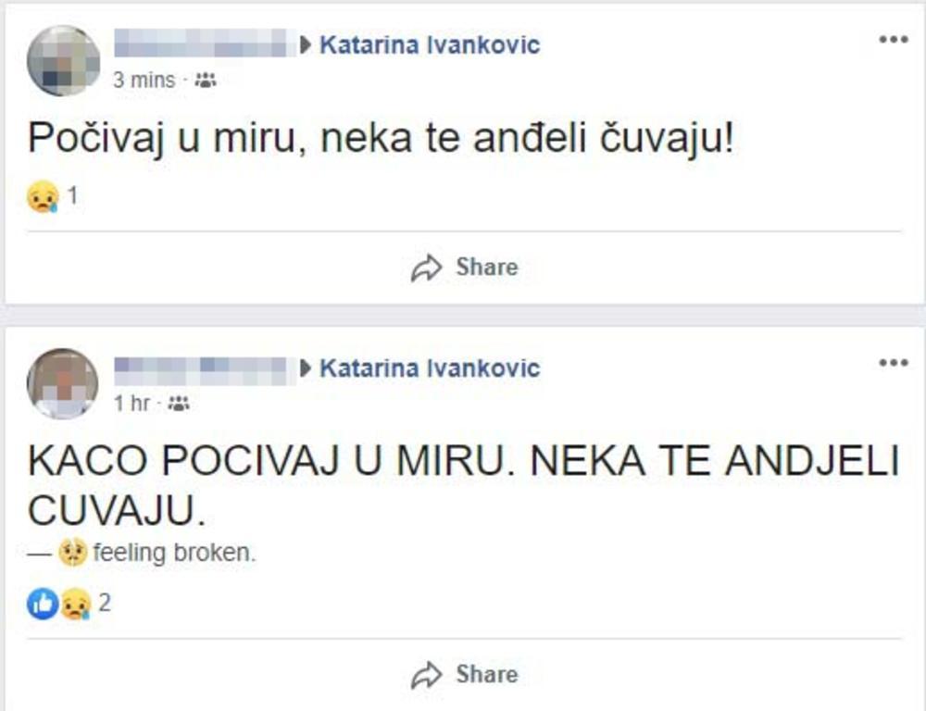Screen dimensions: 926x711
Task: Open the three-dot options menu on the 3 mins post
Action: pyautogui.click(x=893, y=40)
